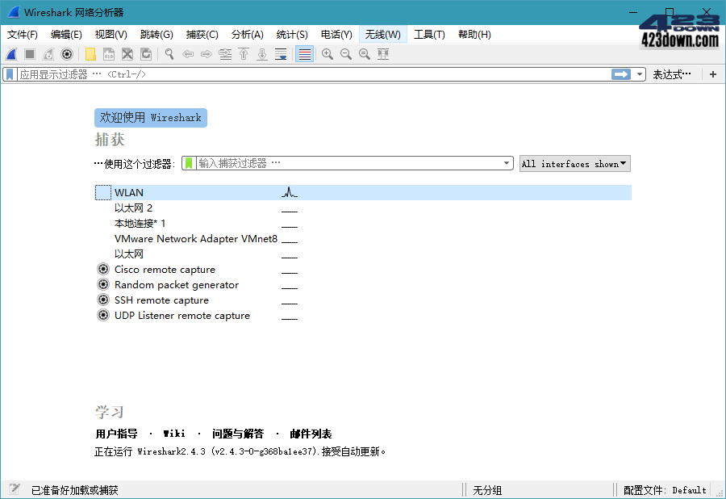Open the Wiki link
The image size is (726, 499).
tap(174, 434)
